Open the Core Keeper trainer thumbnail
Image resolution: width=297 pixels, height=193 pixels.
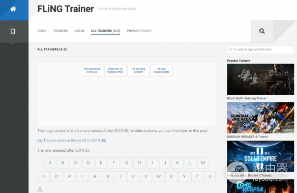[260, 186]
